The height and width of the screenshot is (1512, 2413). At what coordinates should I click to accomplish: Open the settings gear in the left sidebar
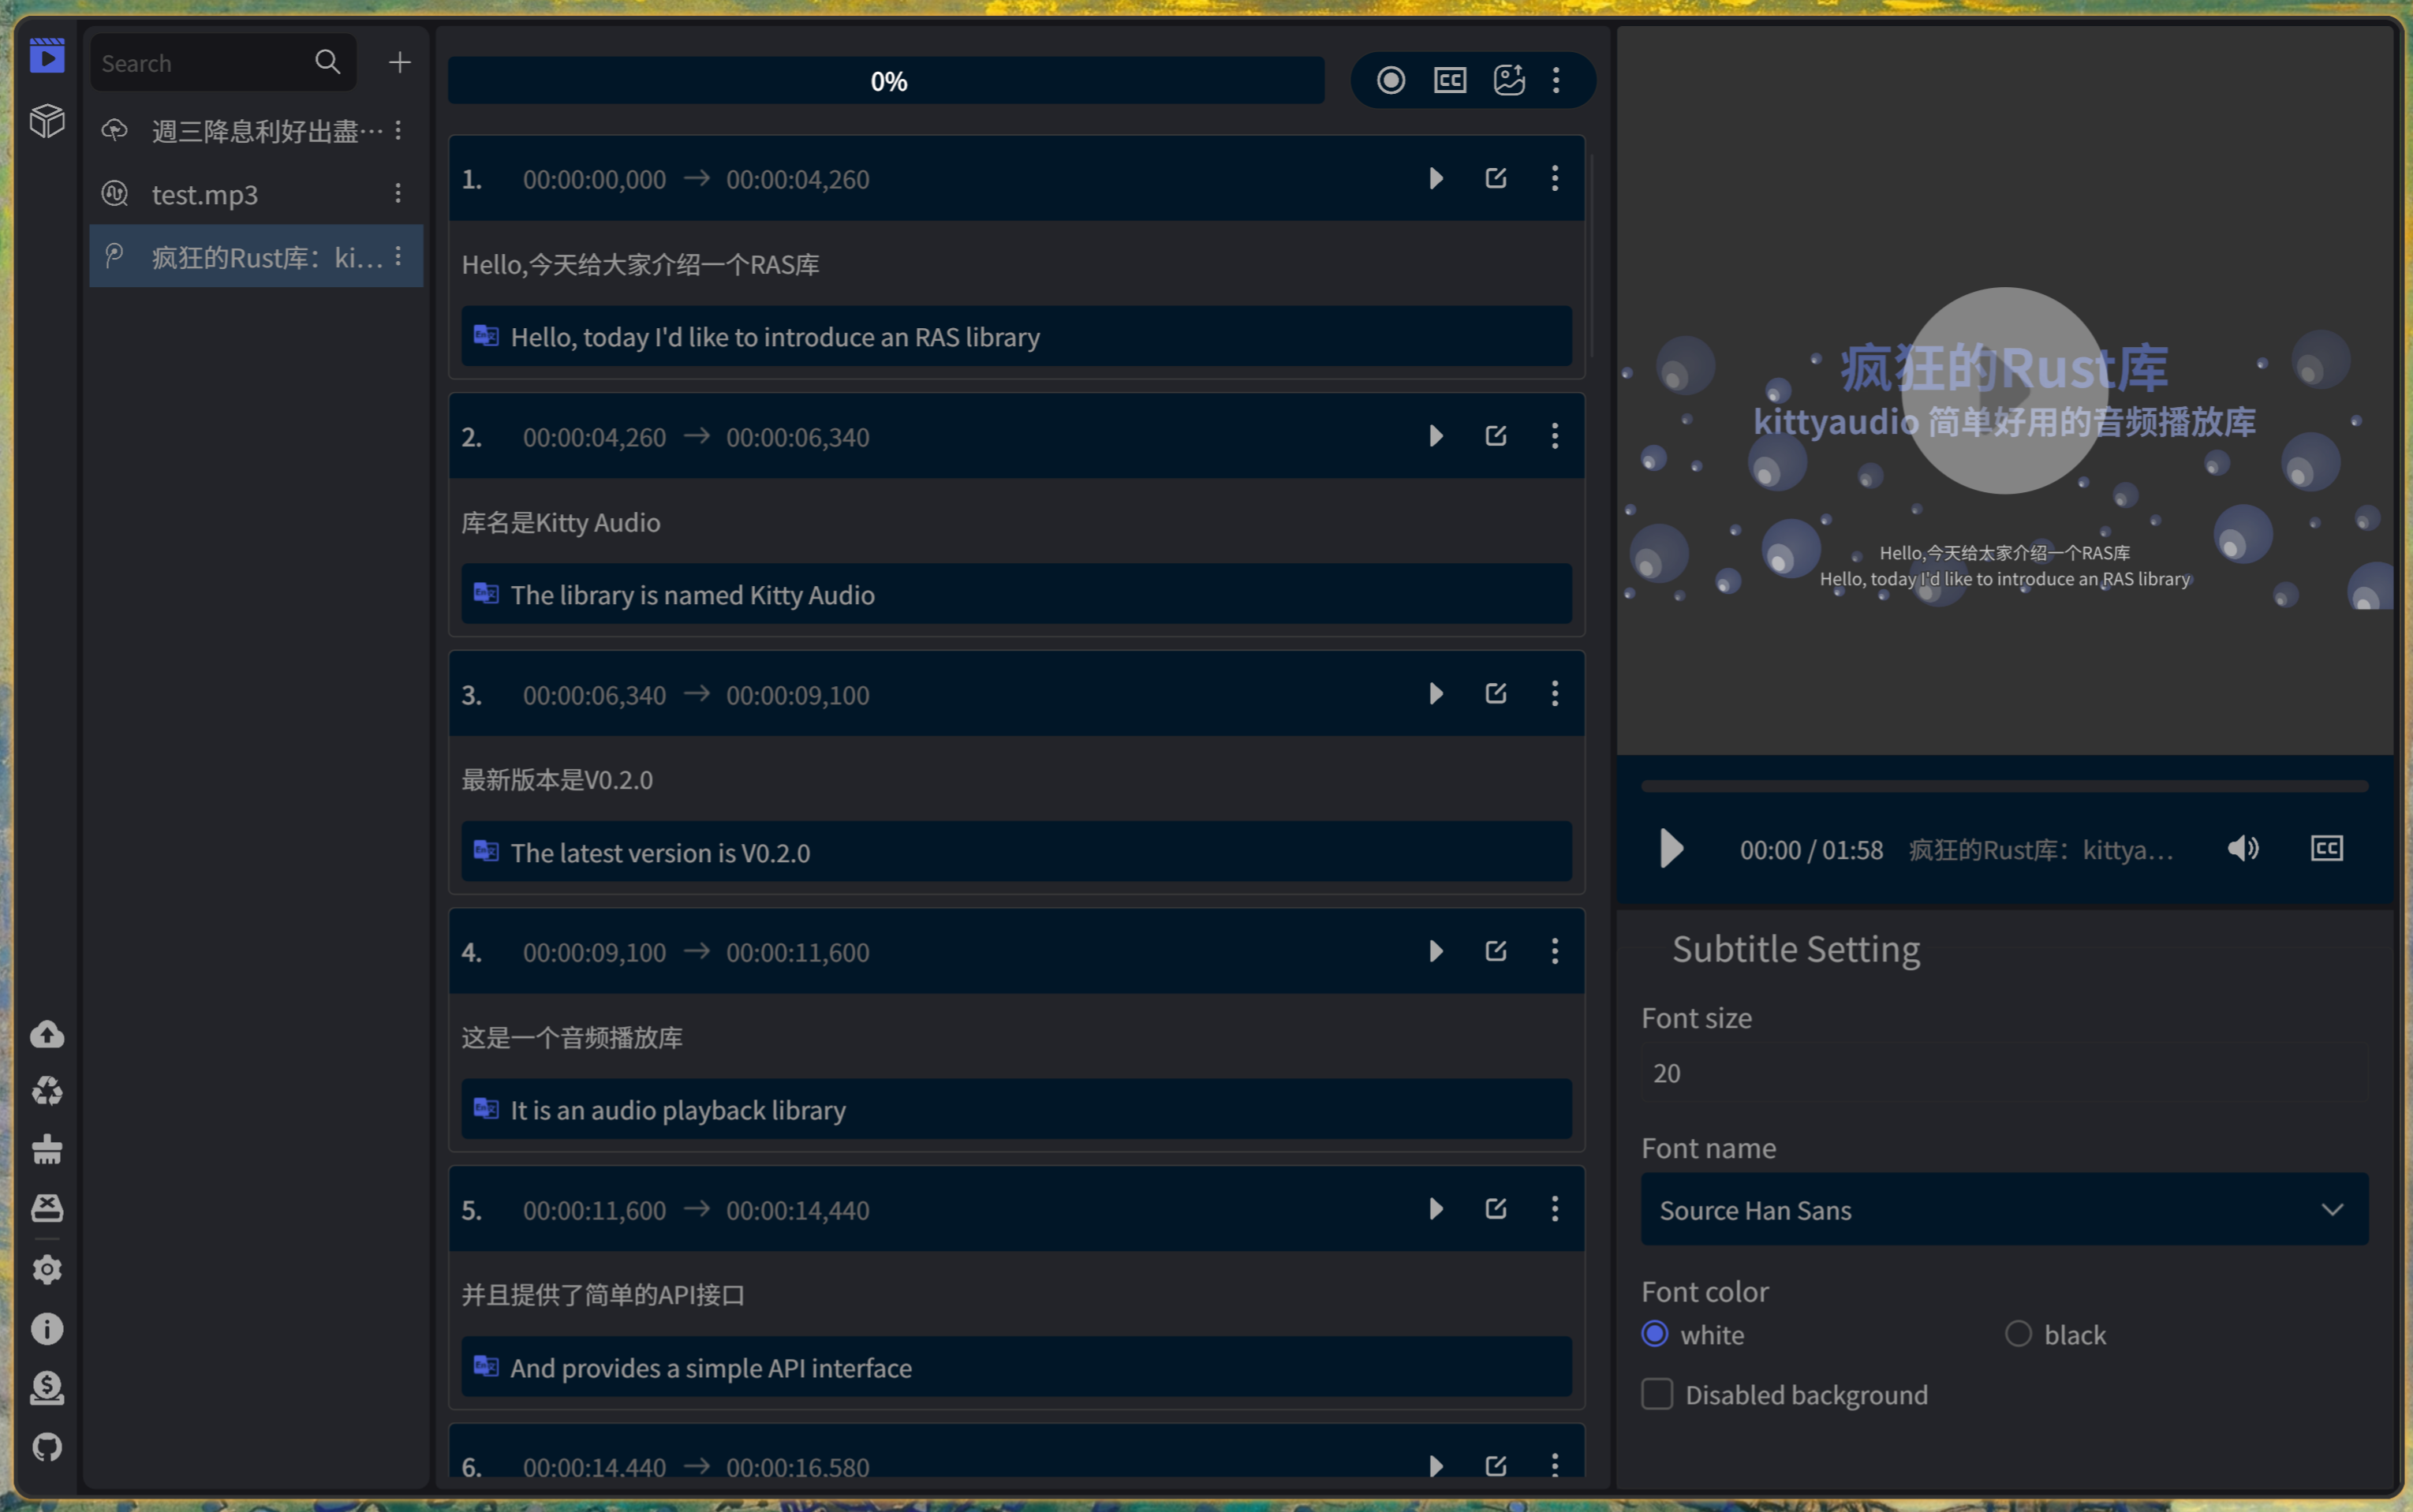point(47,1270)
